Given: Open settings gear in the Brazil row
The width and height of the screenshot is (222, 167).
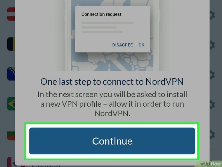Looking at the screenshot, I should (212, 105).
